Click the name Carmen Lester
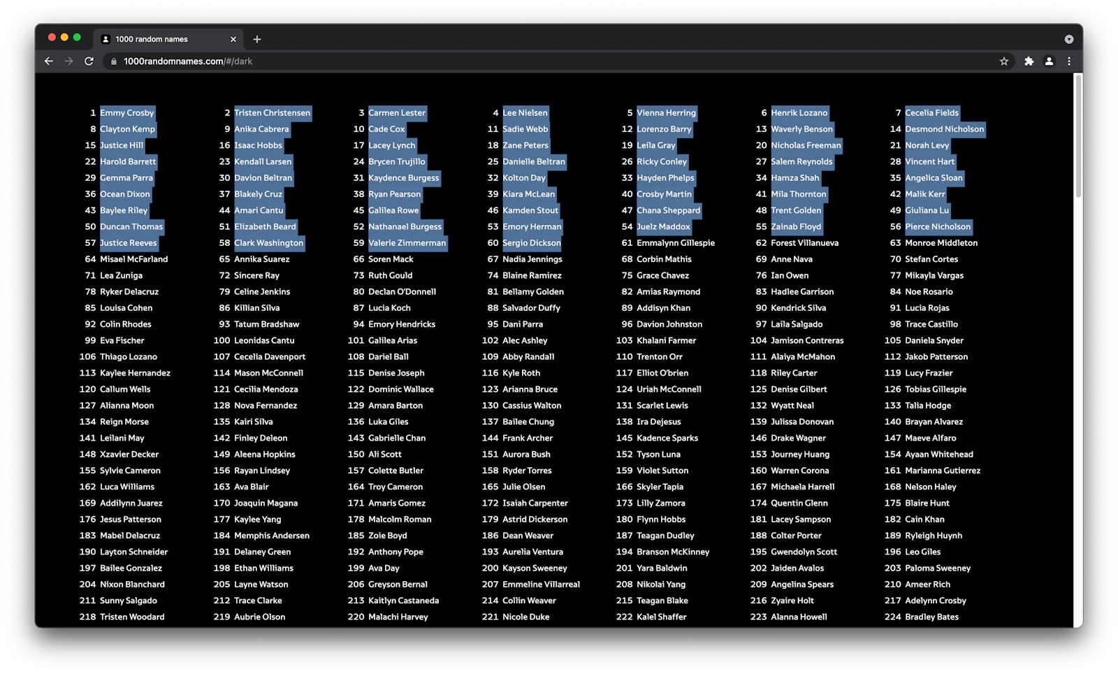The height and width of the screenshot is (674, 1118). click(397, 113)
